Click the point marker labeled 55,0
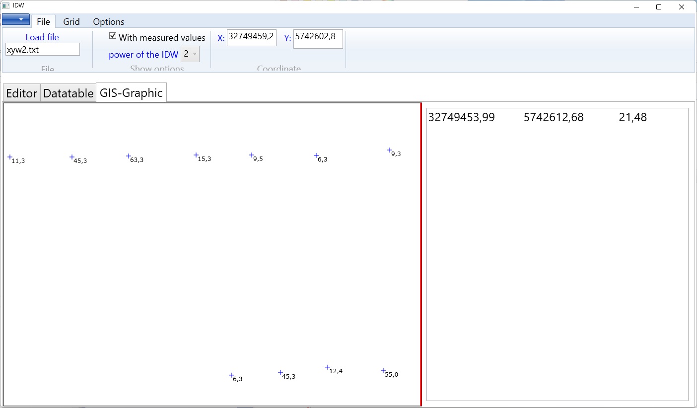The height and width of the screenshot is (408, 697). (383, 371)
